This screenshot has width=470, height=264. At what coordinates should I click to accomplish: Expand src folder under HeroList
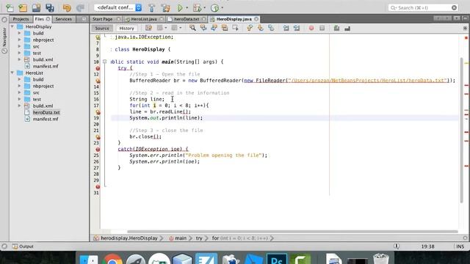pyautogui.click(x=20, y=92)
